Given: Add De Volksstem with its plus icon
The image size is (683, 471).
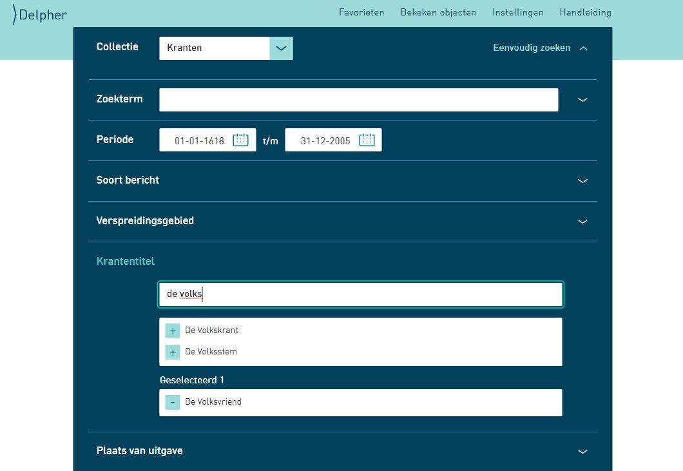Looking at the screenshot, I should tap(173, 352).
